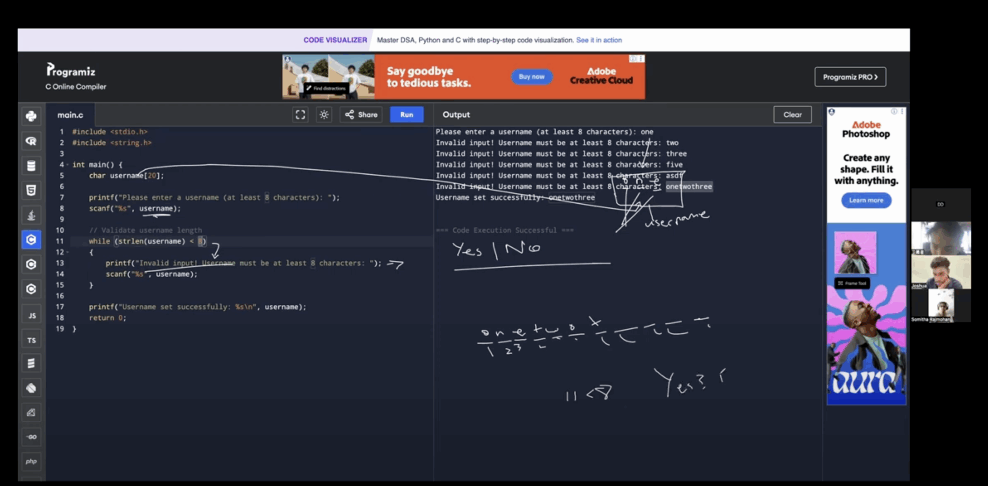Collapse the while-block fold arrow at line 12
Image resolution: width=988 pixels, height=486 pixels.
click(68, 252)
